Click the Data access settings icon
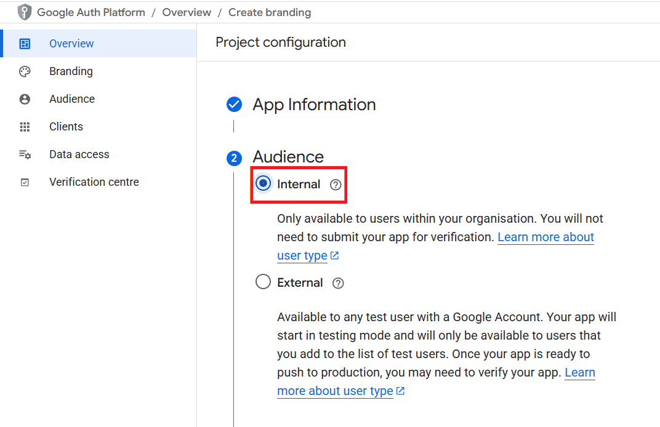Screen dimensions: 660x427 point(25,154)
